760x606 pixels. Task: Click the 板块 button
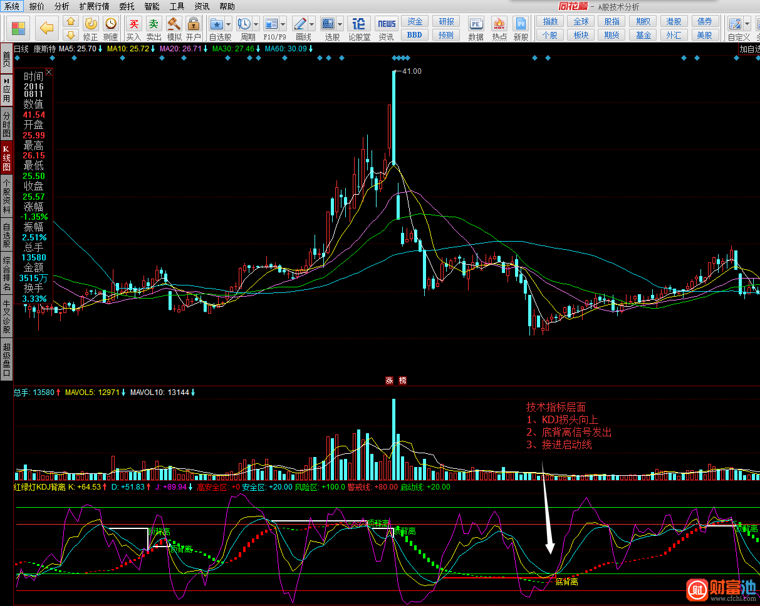581,35
